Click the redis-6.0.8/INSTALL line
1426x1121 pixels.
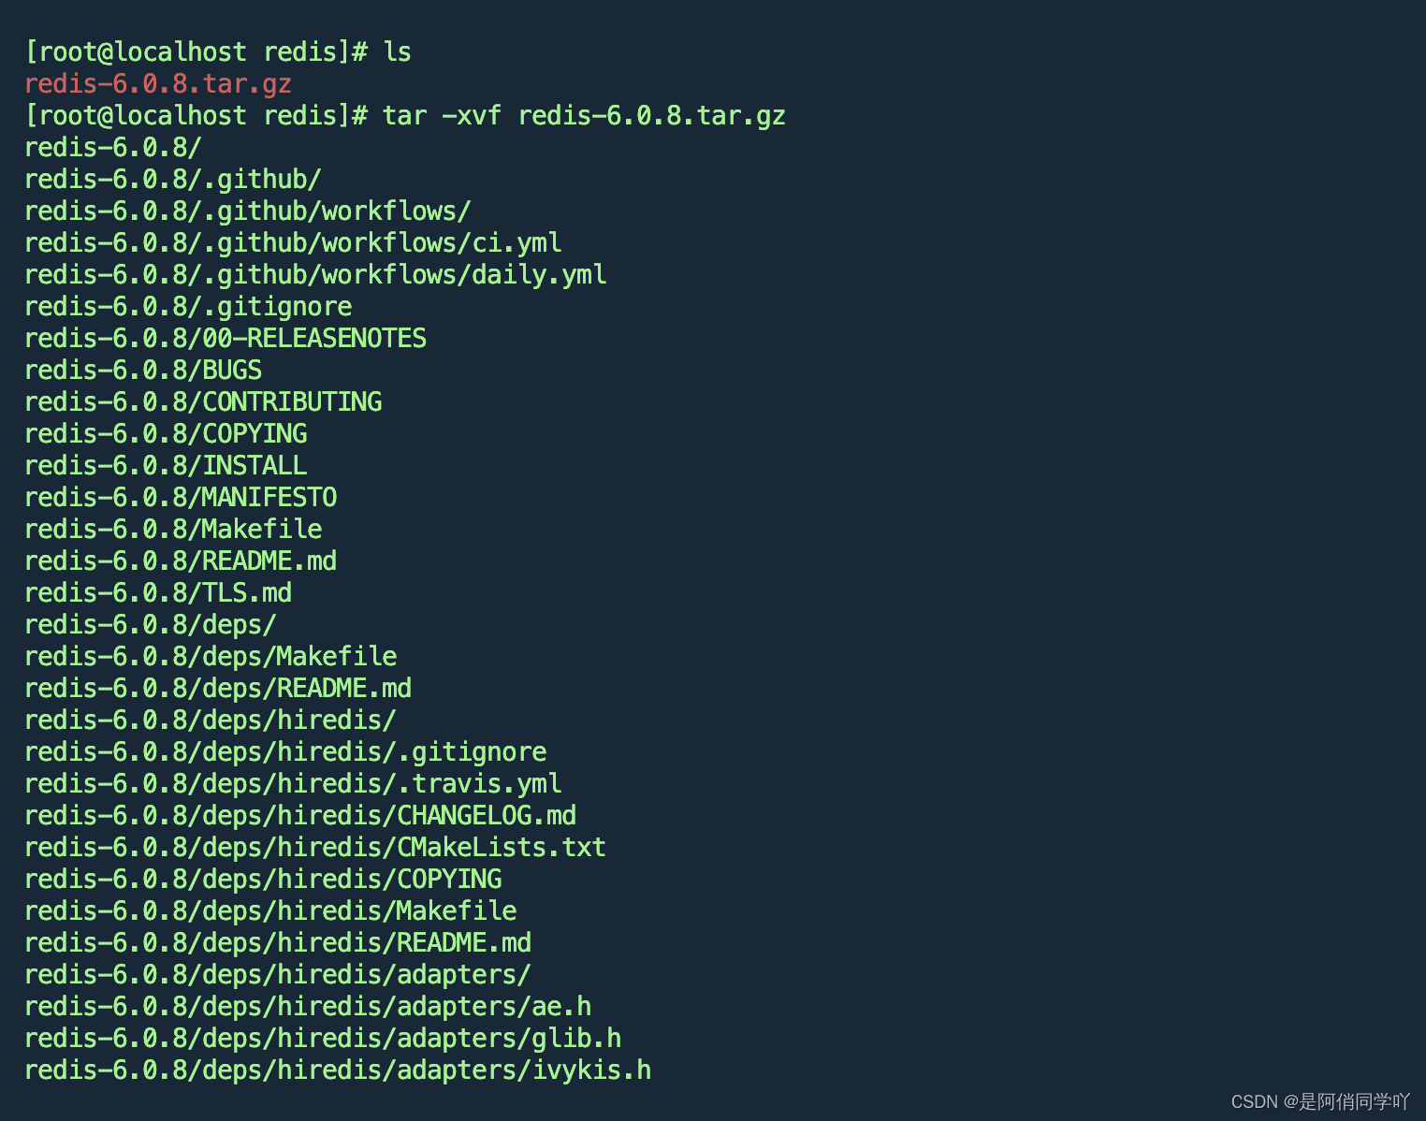point(166,466)
